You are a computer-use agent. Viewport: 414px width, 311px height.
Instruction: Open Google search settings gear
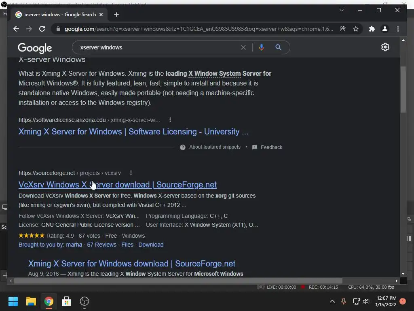click(x=385, y=47)
